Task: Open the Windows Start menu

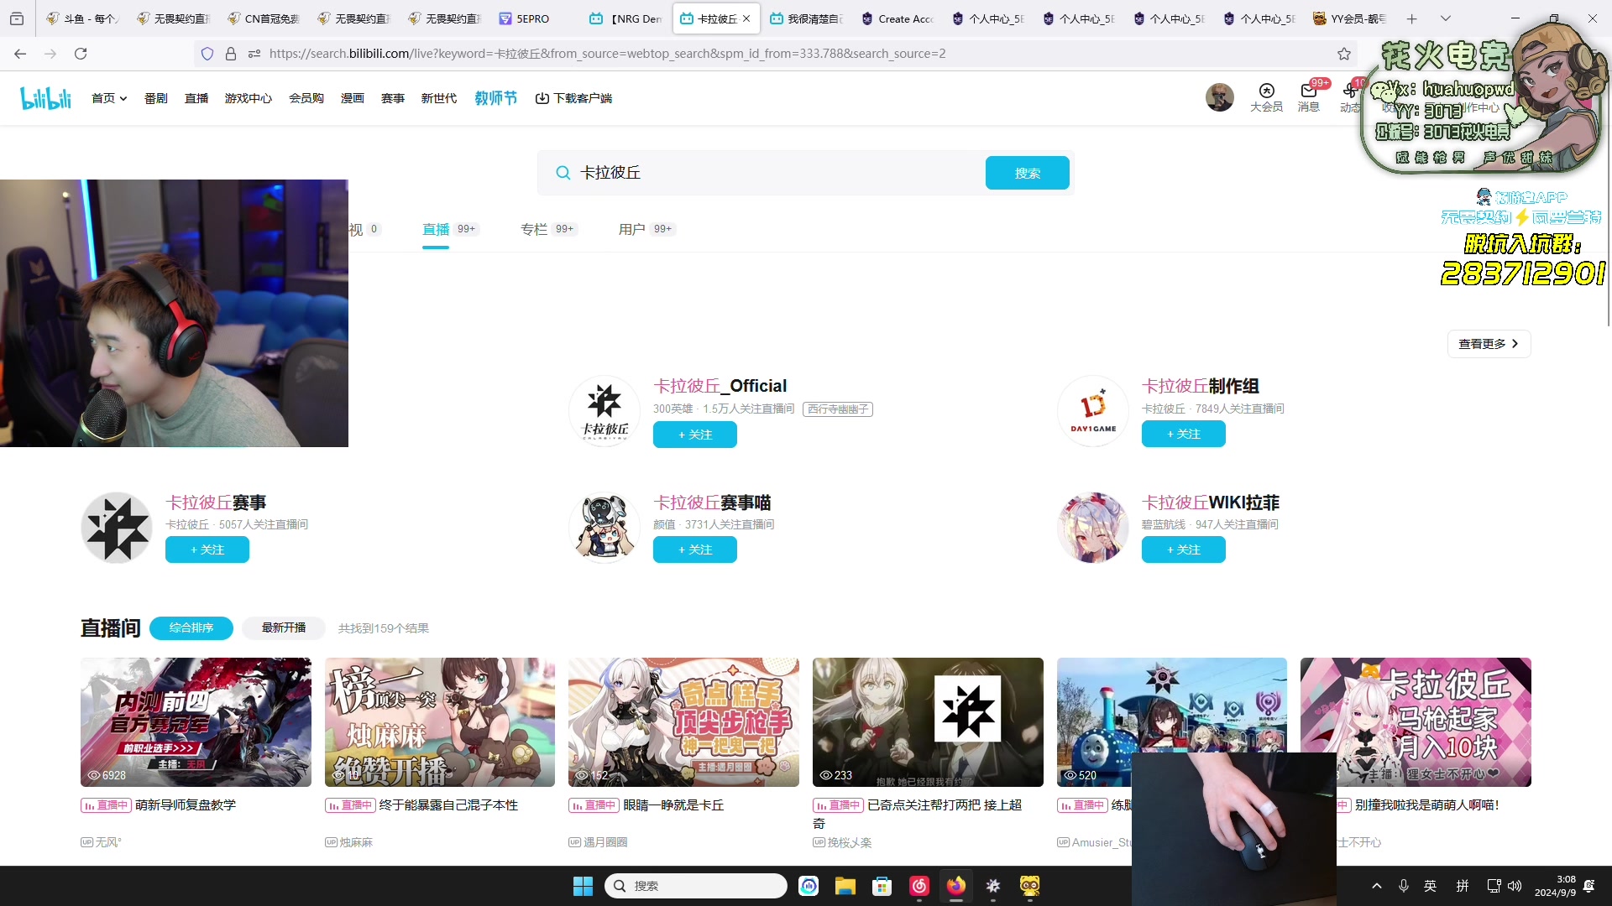Action: coord(583,886)
